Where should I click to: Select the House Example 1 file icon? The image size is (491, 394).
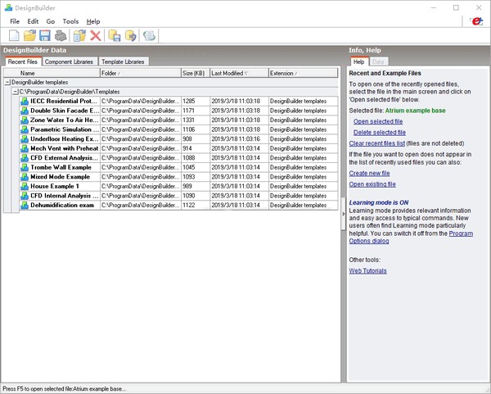[x=25, y=186]
